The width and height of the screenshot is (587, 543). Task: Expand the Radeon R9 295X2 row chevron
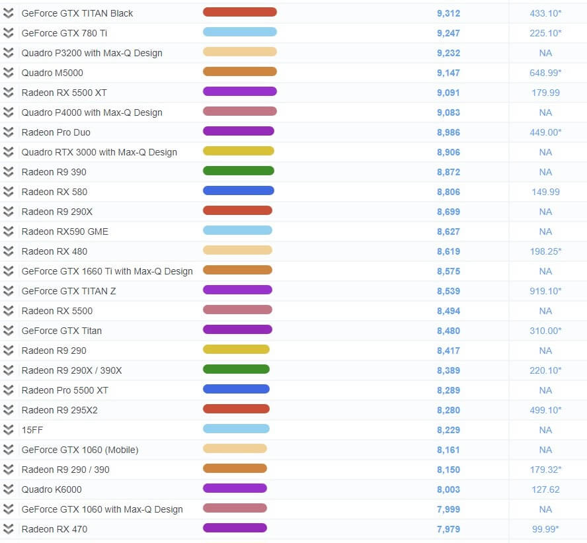point(8,410)
